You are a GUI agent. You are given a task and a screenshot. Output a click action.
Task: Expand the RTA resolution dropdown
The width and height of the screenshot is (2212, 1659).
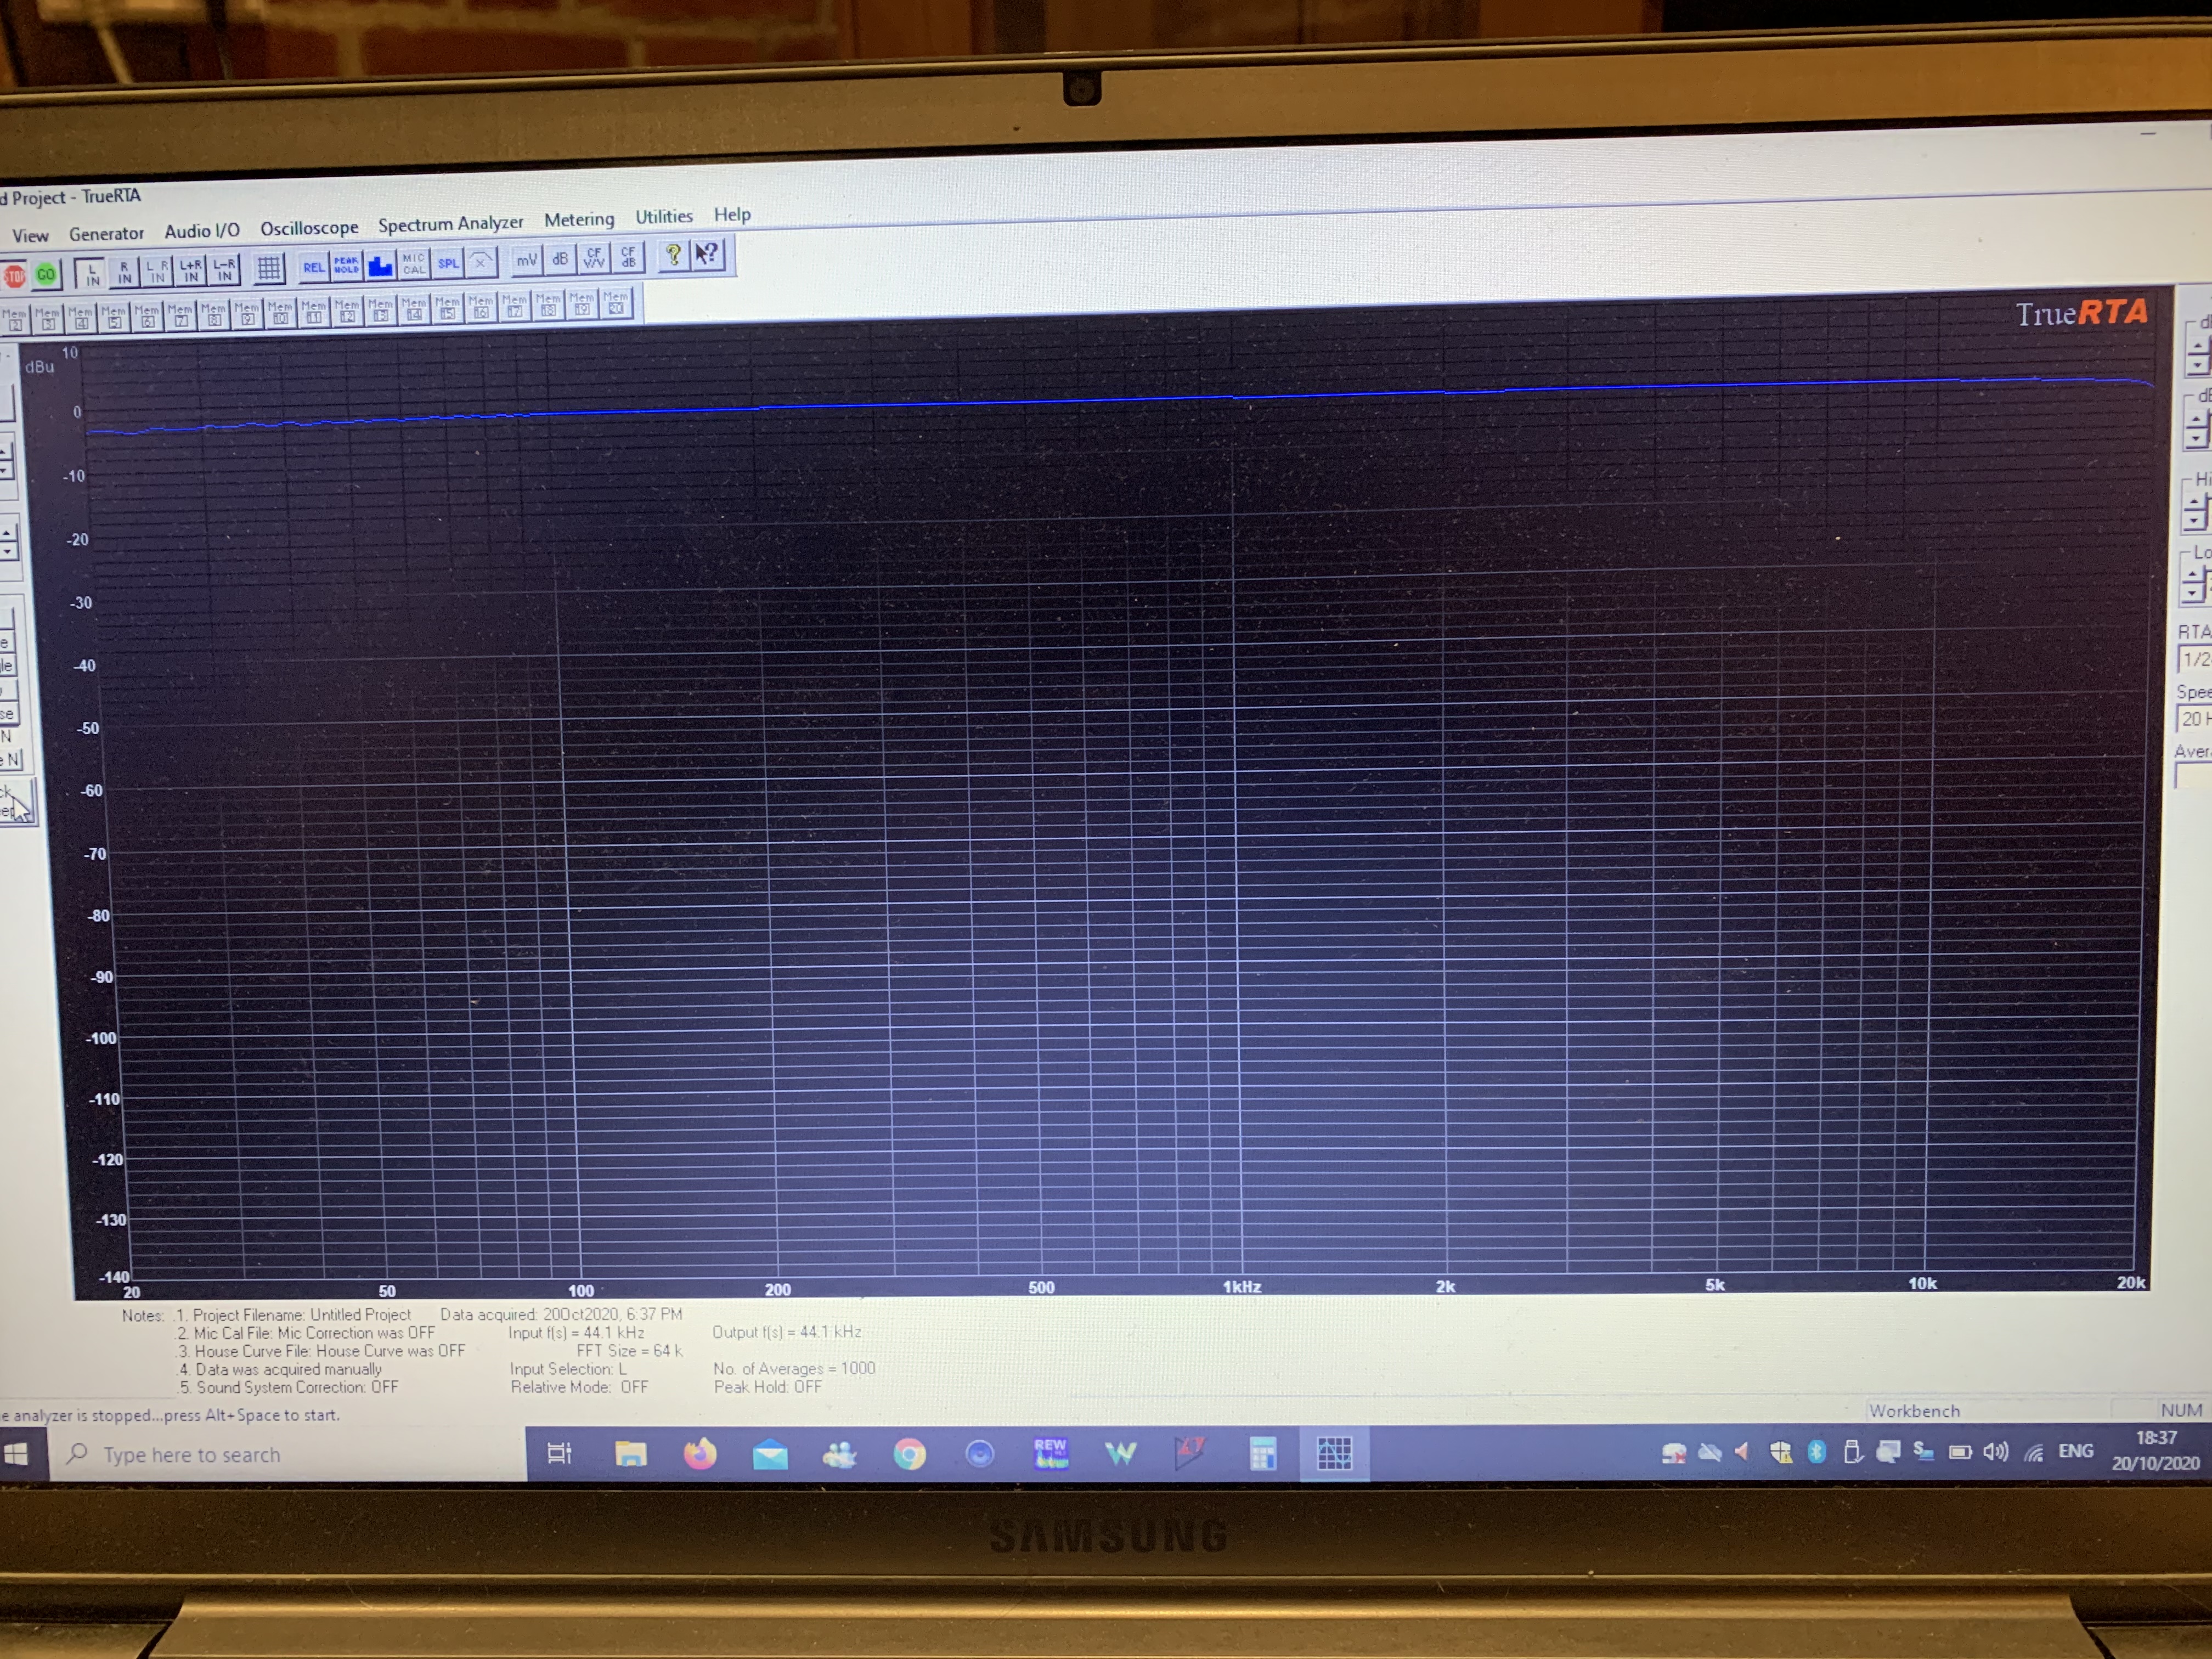(2195, 659)
